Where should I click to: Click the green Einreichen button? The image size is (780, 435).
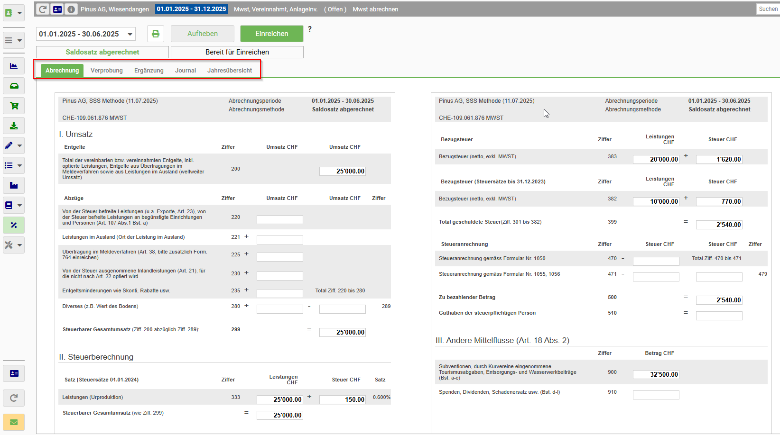pos(272,34)
